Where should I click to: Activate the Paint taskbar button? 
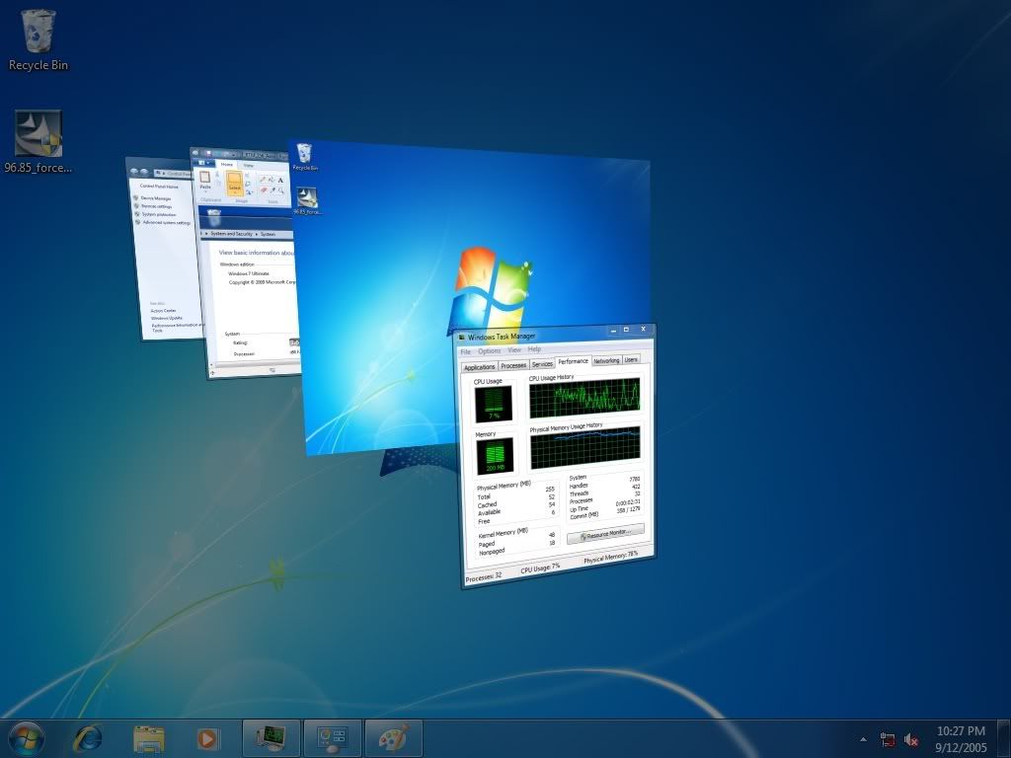pyautogui.click(x=393, y=736)
